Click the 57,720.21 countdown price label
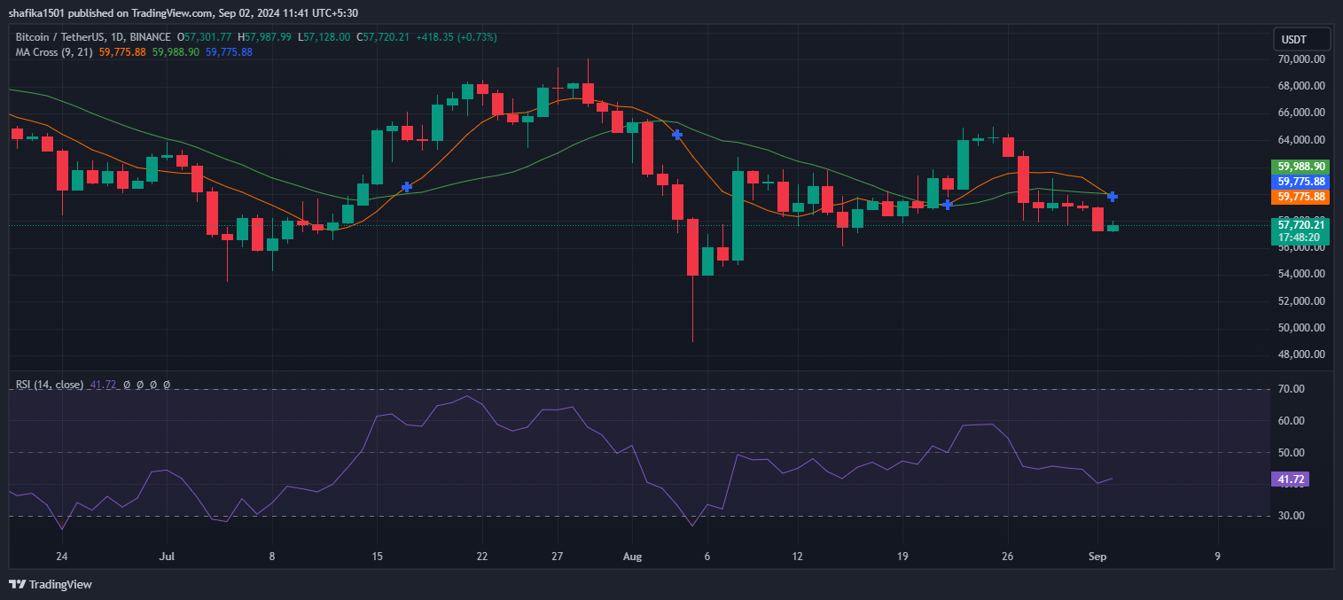The width and height of the screenshot is (1343, 600). [1300, 227]
